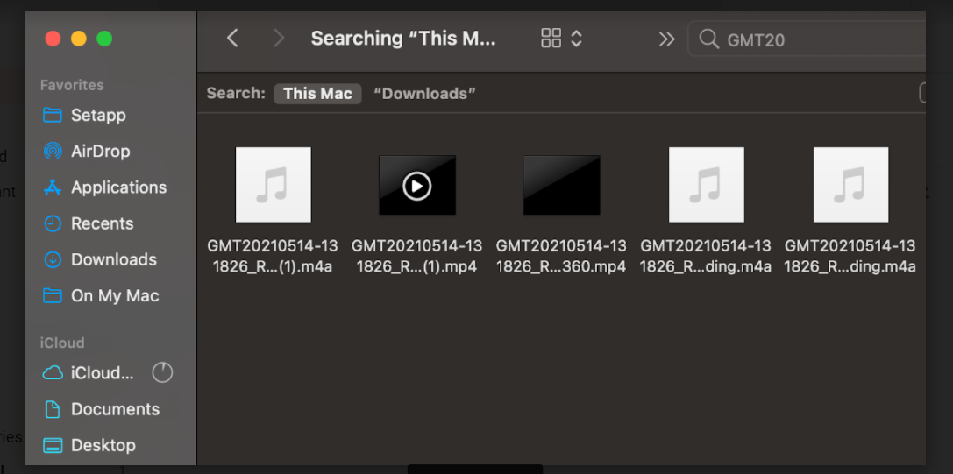Show Recents in the sidebar
This screenshot has height=474, width=953.
102,223
